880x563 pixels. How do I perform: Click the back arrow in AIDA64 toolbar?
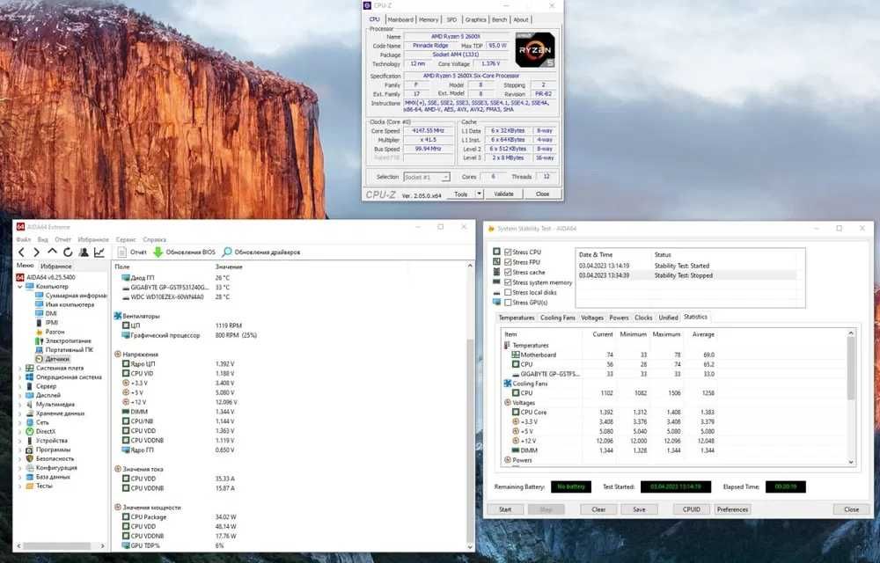(21, 252)
